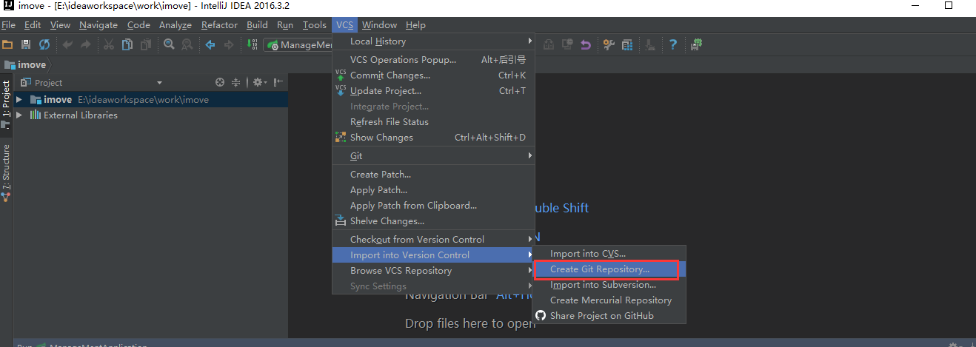Open the ManageMent run configuration dropdown
The image size is (976, 347).
(298, 45)
